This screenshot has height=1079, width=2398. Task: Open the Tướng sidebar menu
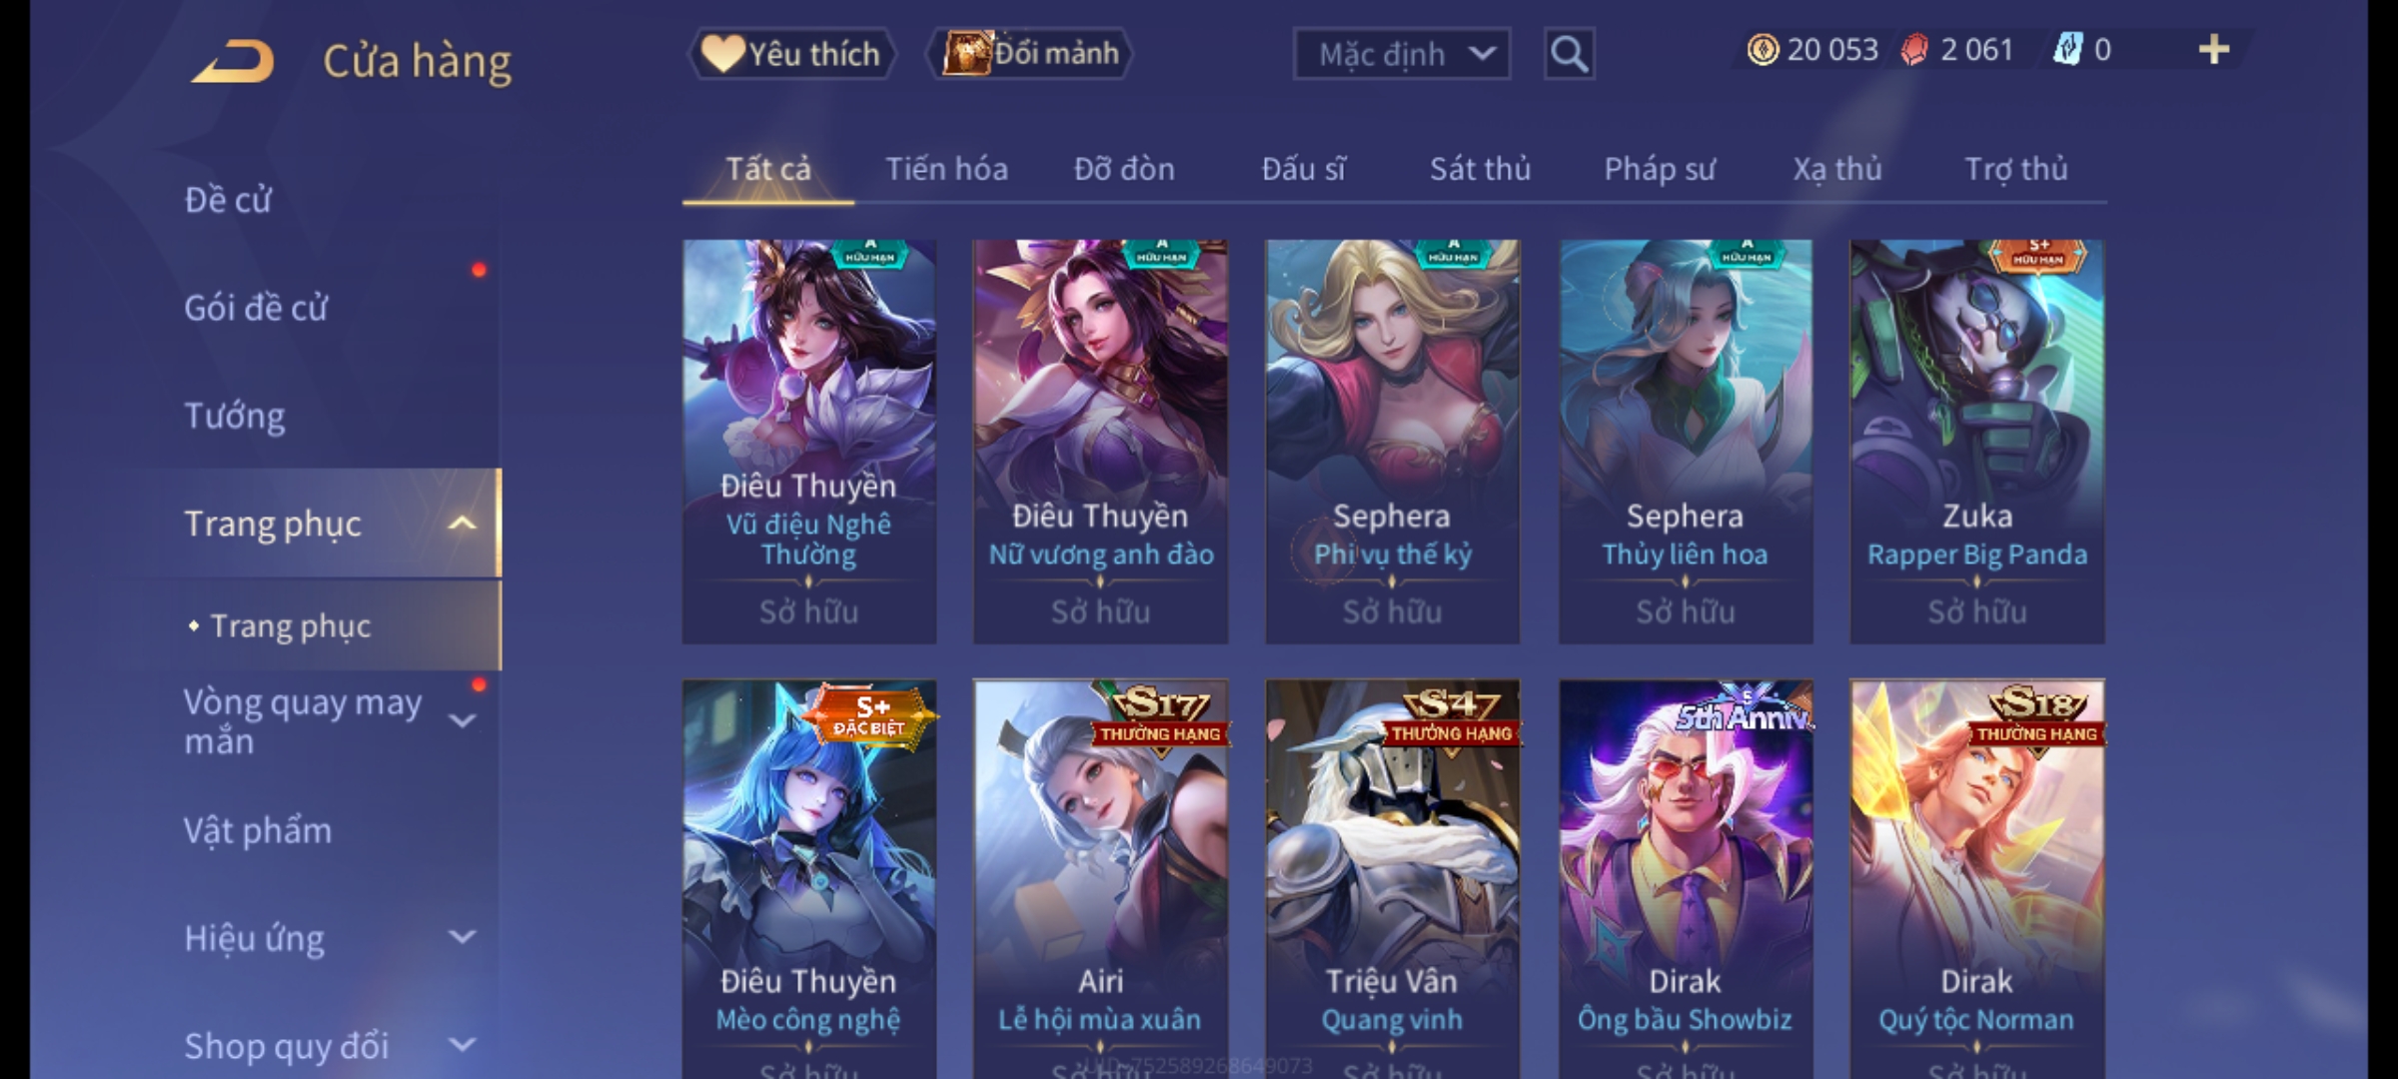click(235, 416)
